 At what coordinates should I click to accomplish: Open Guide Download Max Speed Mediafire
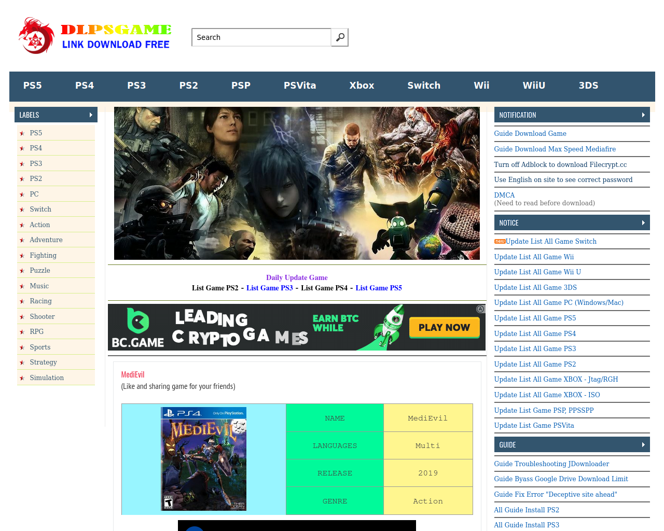coord(555,149)
